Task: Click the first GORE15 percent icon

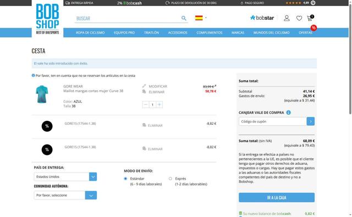Action: coord(47,126)
